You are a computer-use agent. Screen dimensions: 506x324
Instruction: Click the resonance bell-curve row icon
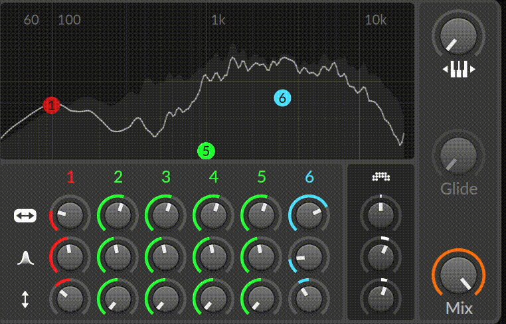pos(25,258)
